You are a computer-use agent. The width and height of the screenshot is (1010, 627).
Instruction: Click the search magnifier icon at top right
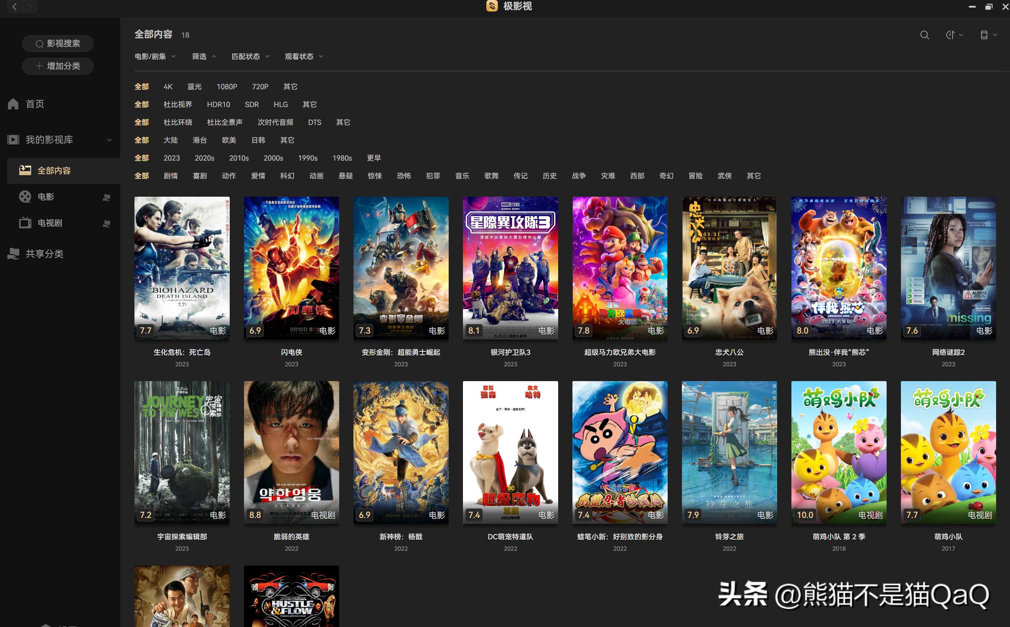tap(924, 35)
